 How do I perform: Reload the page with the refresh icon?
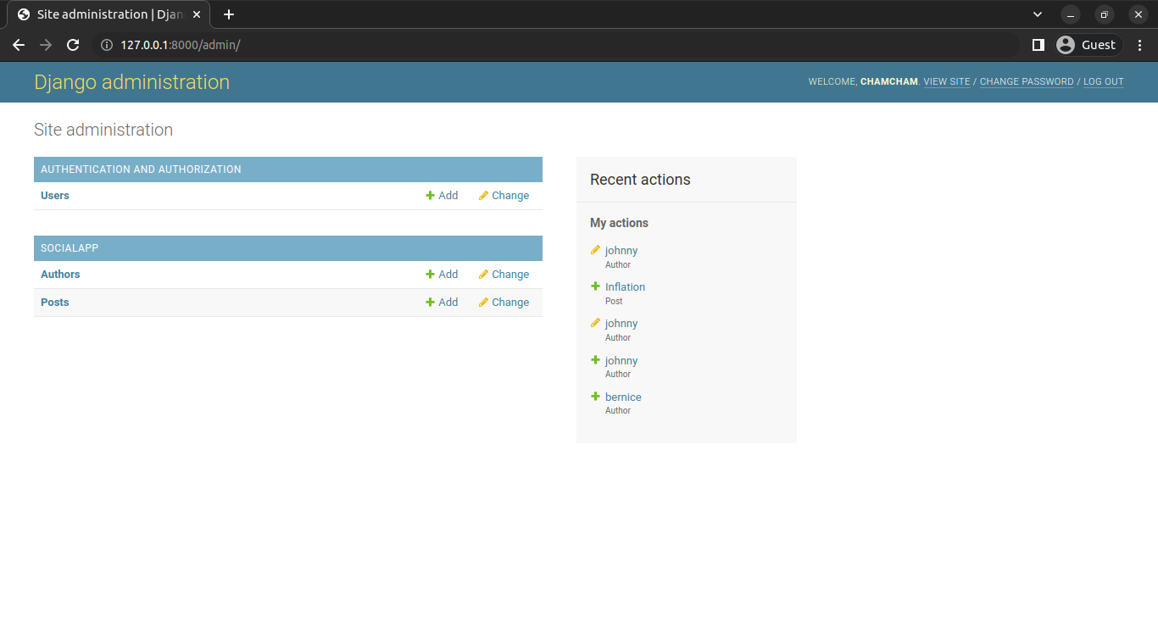(73, 45)
